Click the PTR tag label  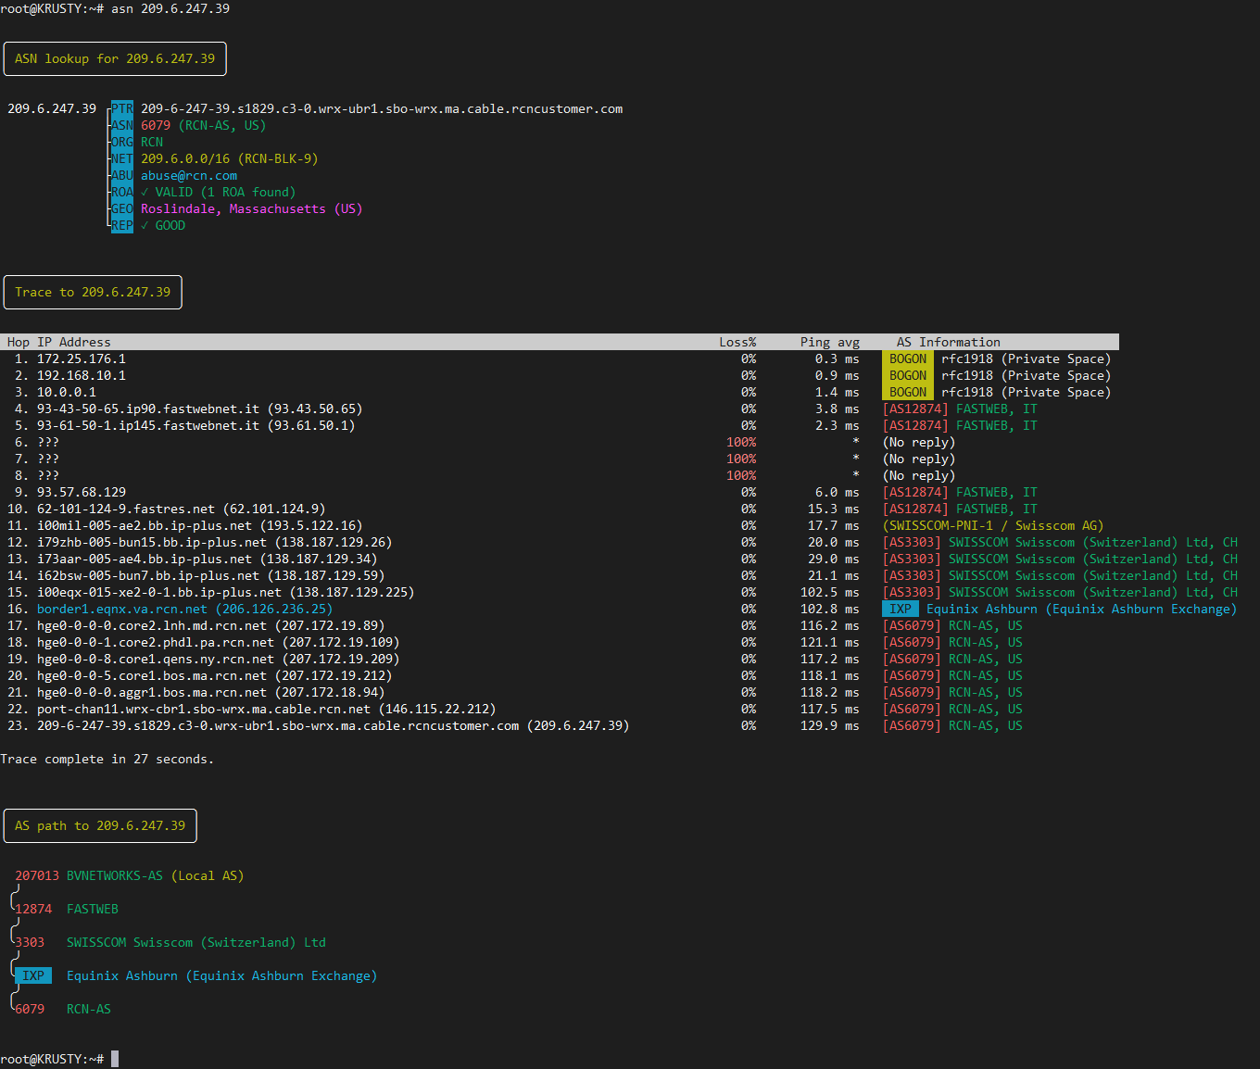pos(122,108)
